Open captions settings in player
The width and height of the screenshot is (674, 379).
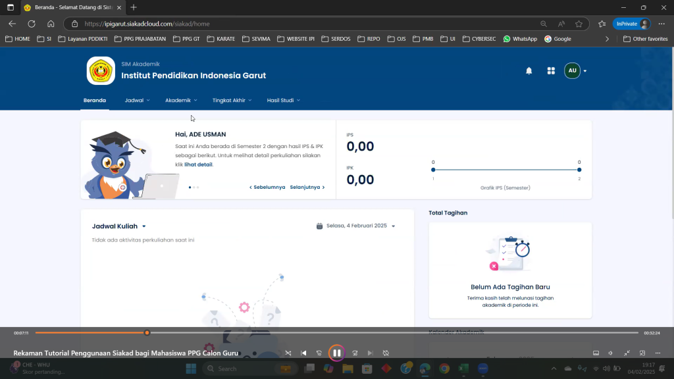point(596,353)
